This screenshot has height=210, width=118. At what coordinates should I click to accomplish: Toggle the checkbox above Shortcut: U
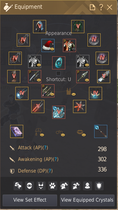pos(58,73)
